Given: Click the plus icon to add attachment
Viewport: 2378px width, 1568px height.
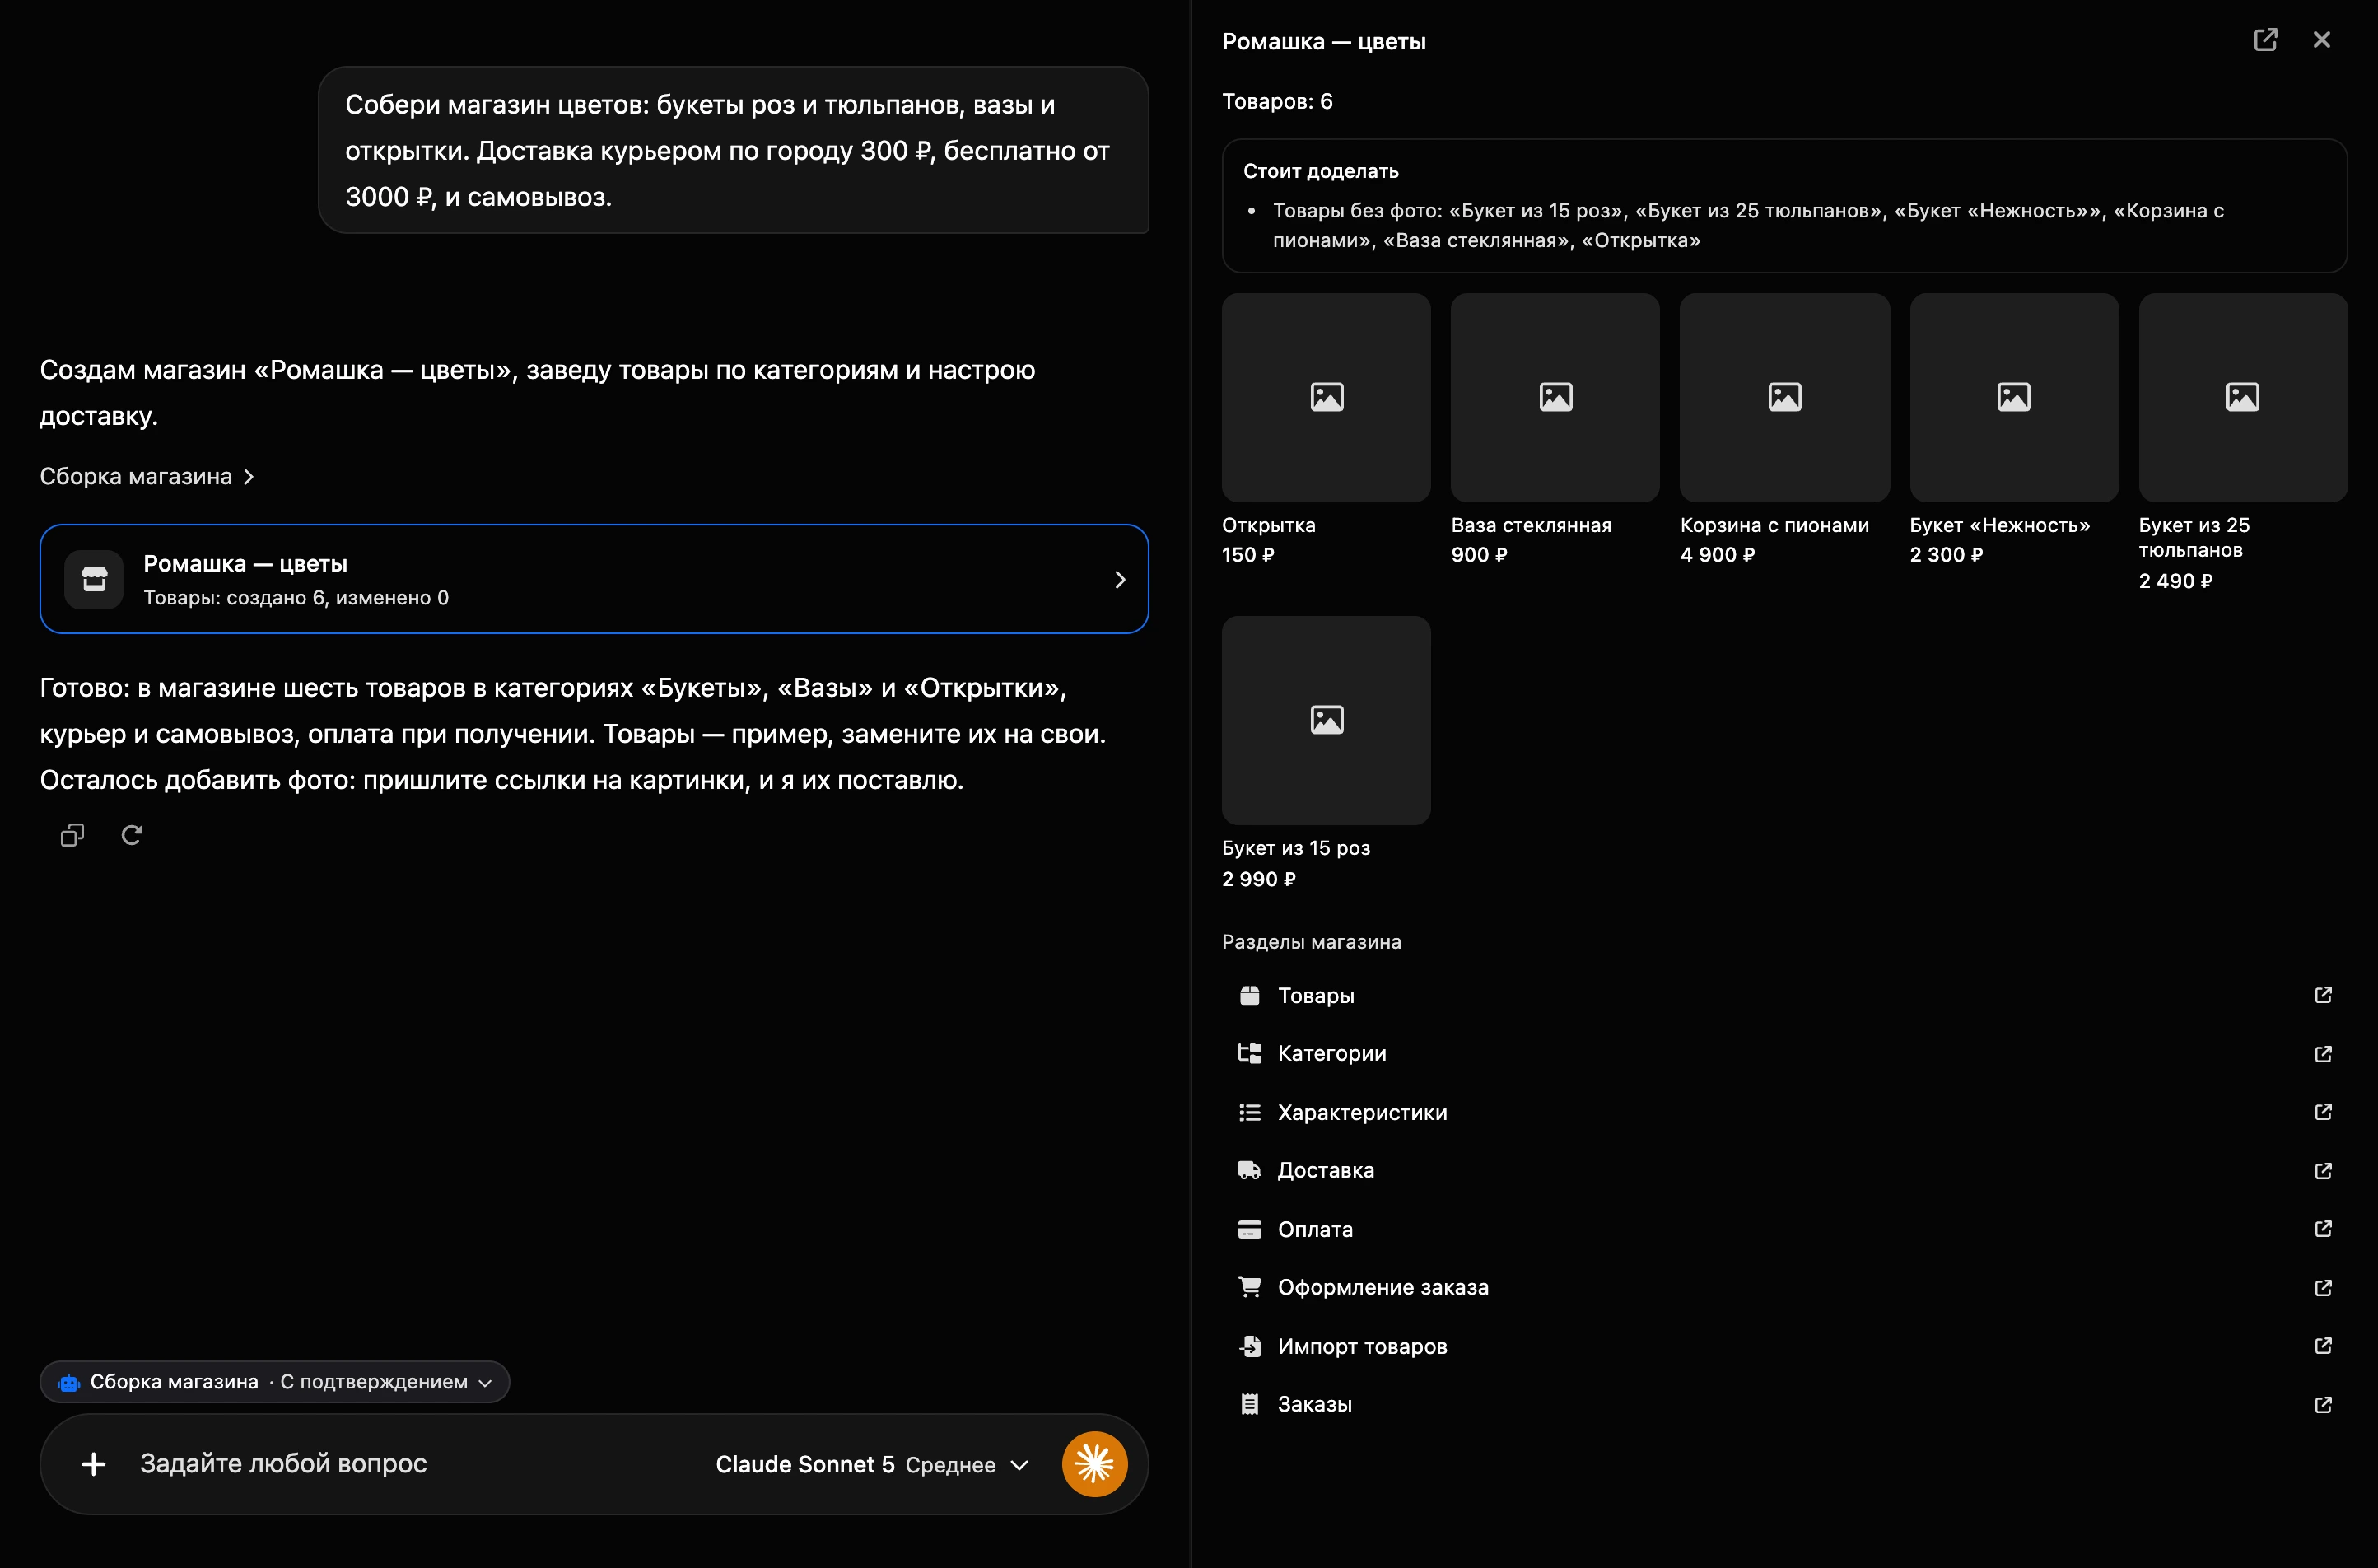Looking at the screenshot, I should [x=94, y=1464].
